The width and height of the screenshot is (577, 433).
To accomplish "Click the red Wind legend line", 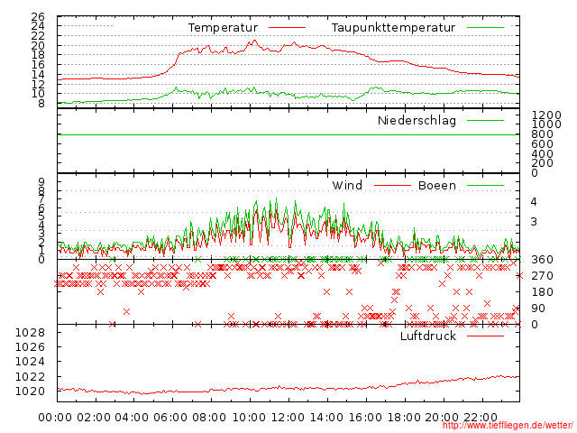I will click(392, 185).
